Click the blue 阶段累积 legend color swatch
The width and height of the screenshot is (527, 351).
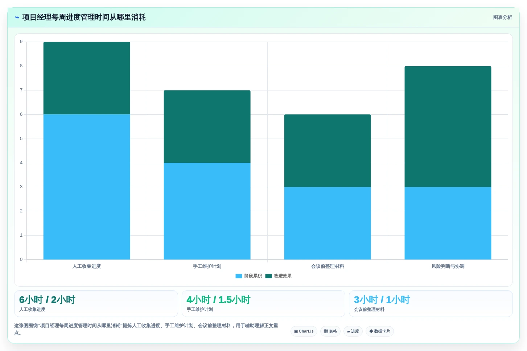pyautogui.click(x=239, y=276)
